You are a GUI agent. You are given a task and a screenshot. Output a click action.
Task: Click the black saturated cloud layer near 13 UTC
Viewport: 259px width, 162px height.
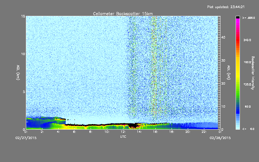(x=133, y=126)
